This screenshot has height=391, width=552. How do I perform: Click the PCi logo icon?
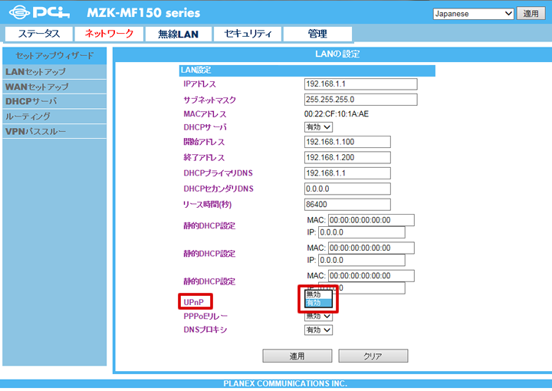tap(39, 13)
